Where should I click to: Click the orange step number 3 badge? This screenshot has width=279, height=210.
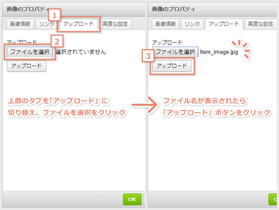pos(148,56)
